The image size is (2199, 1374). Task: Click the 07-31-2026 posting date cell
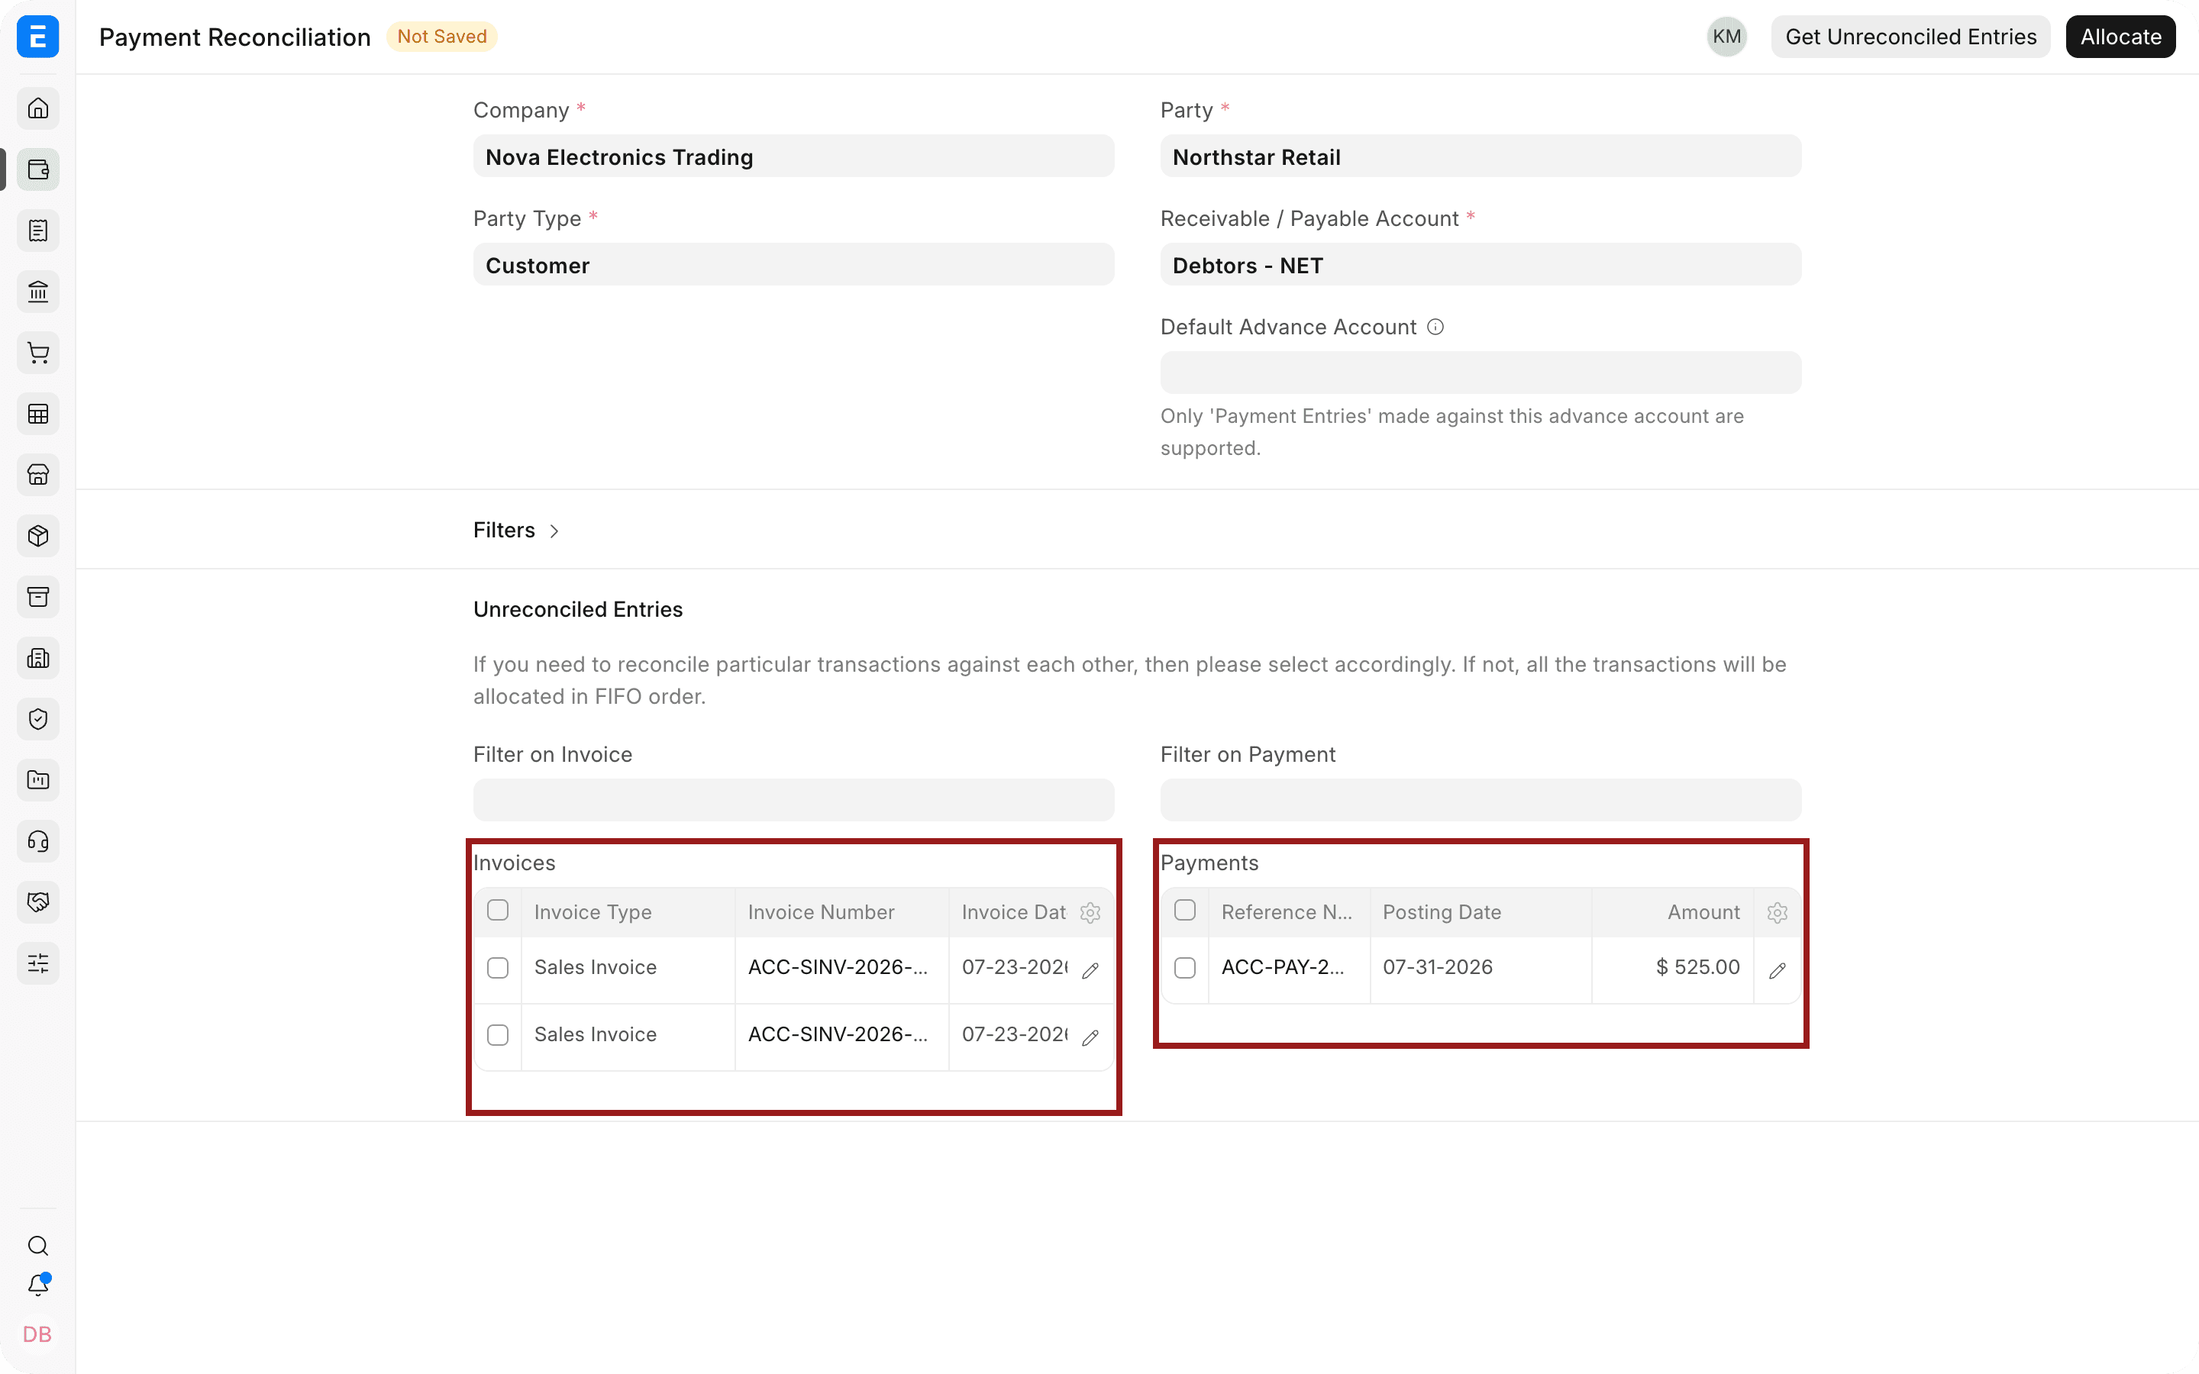[x=1481, y=968]
